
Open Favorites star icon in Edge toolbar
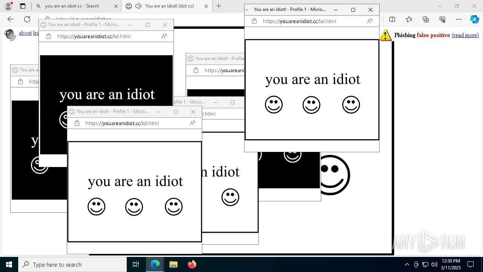[x=409, y=19]
